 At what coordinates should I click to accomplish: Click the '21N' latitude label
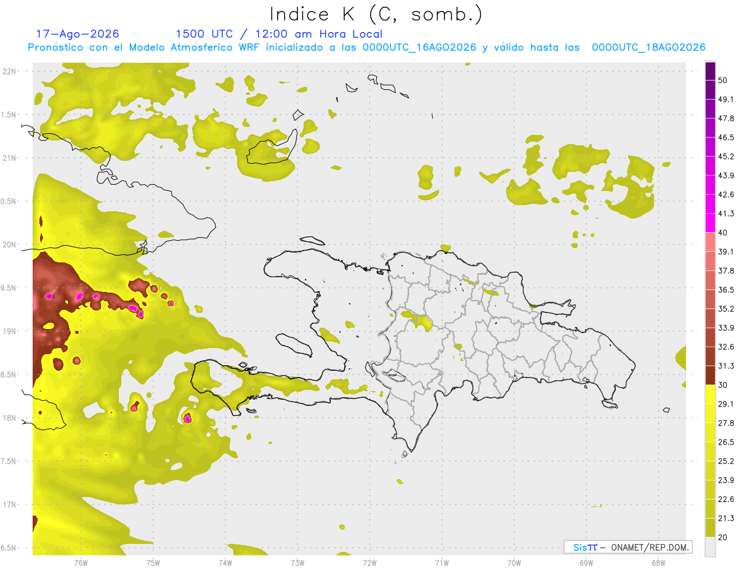pos(10,158)
